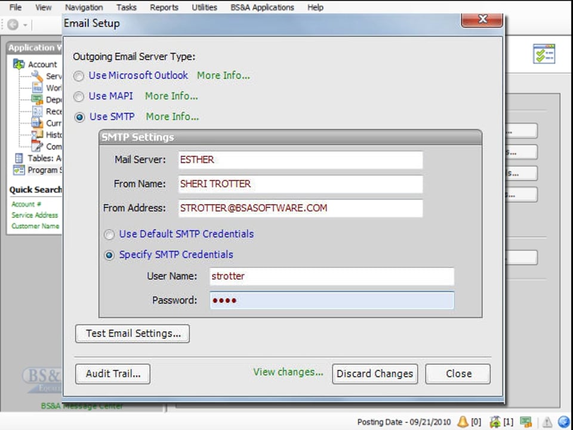573x430 pixels.
Task: Click Service Address quick search link
Action: pos(35,215)
